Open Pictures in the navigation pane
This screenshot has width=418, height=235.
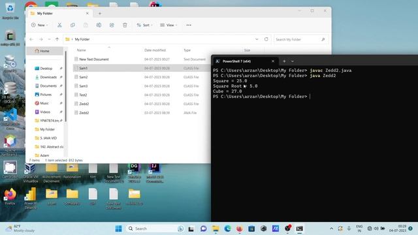46,95
